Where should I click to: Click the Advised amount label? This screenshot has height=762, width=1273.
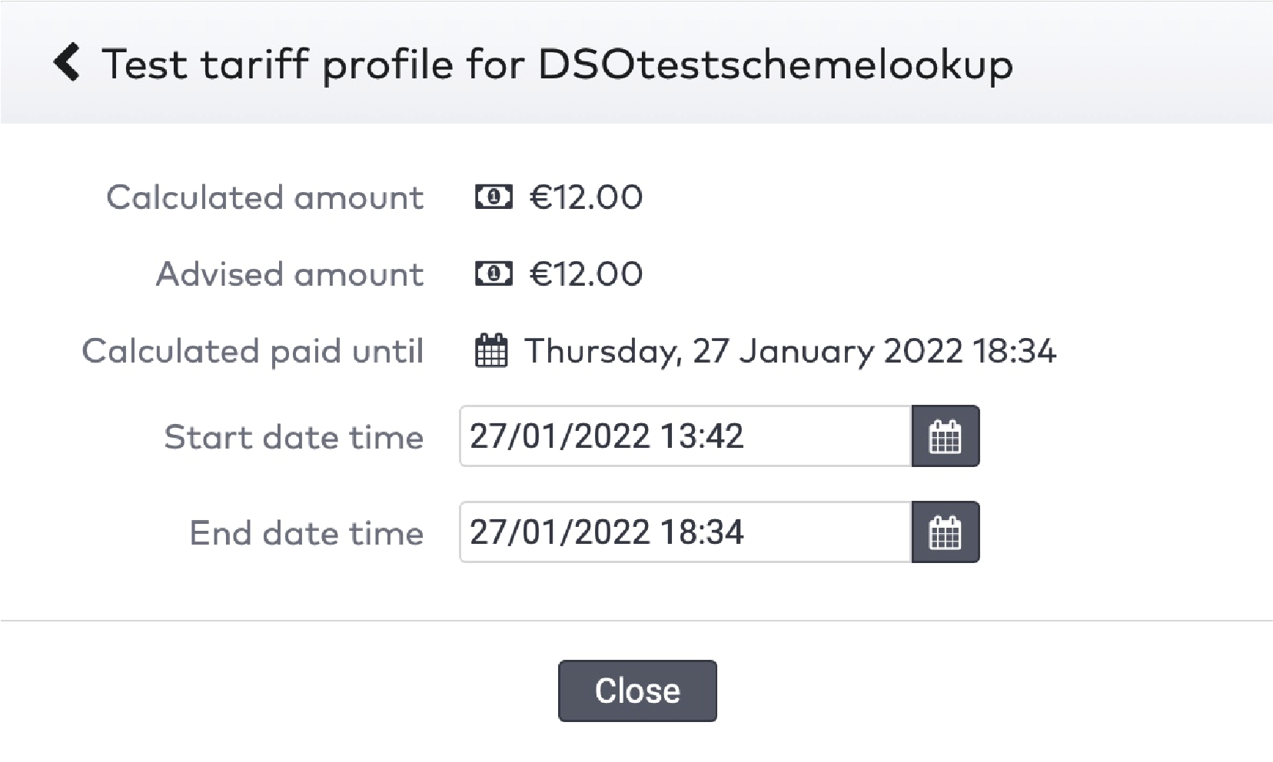point(289,274)
